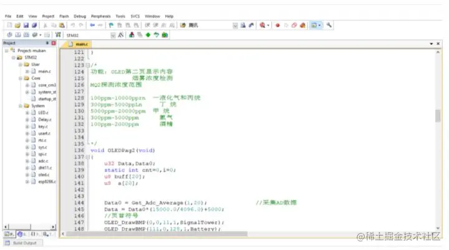Screen dimensions: 449x250
Task: Save the current file via toolbar
Action: [x=26, y=25]
